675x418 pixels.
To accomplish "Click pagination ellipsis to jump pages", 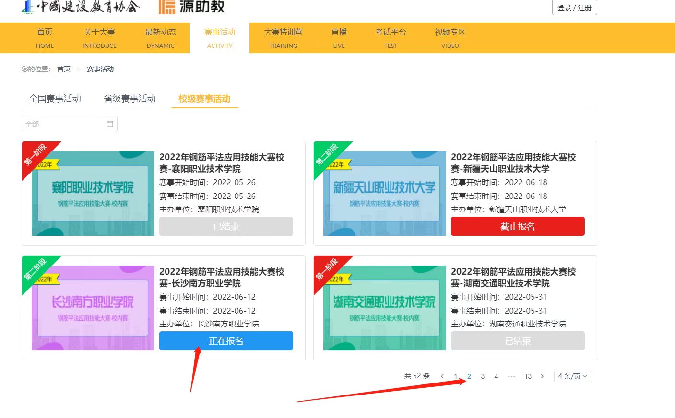I will 511,376.
